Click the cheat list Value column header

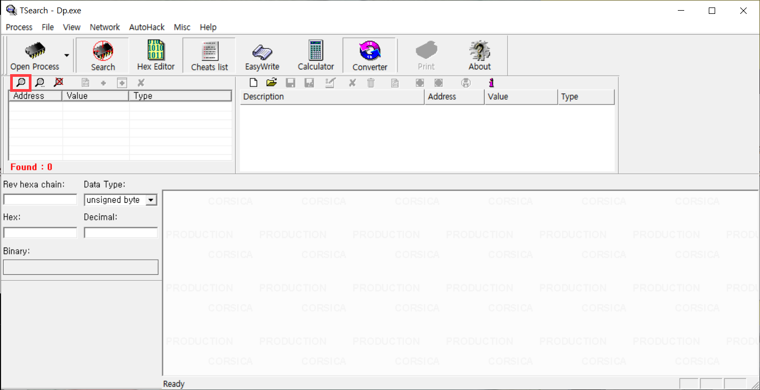521,97
